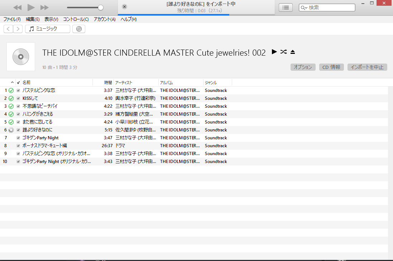Click the CD disc button in toolbar

pos(79,29)
